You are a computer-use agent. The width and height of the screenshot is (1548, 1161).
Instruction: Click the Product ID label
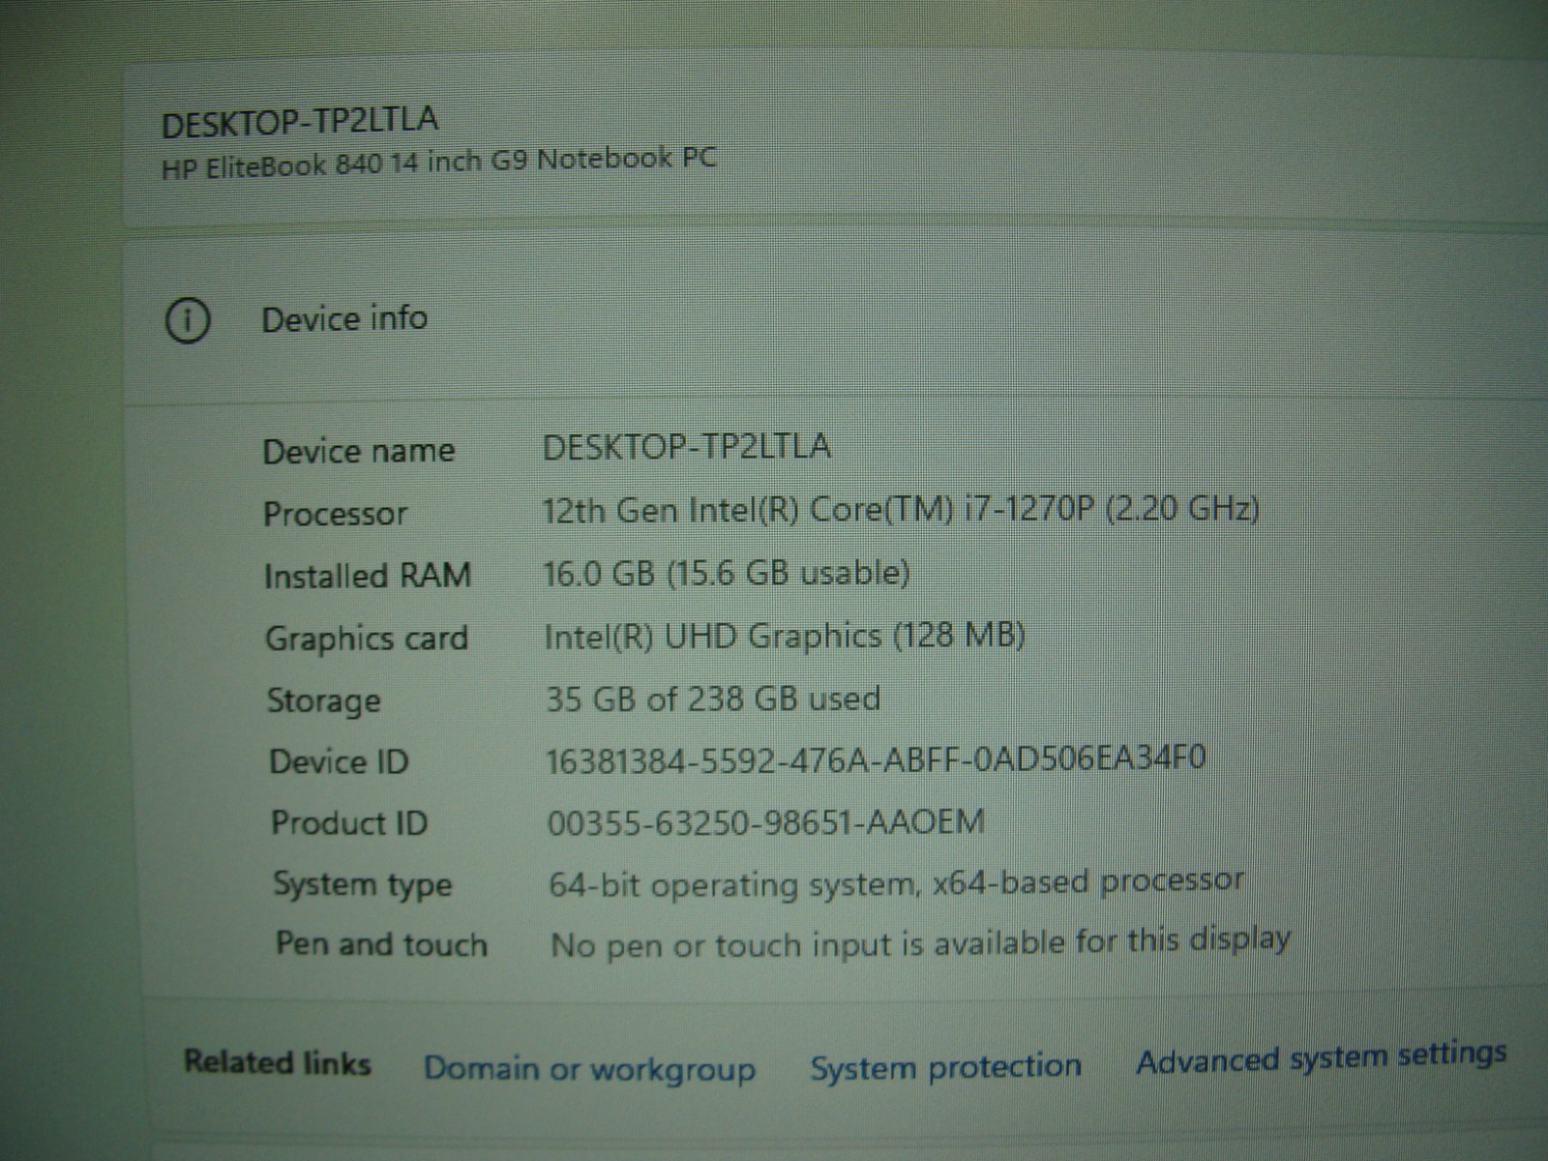(349, 823)
